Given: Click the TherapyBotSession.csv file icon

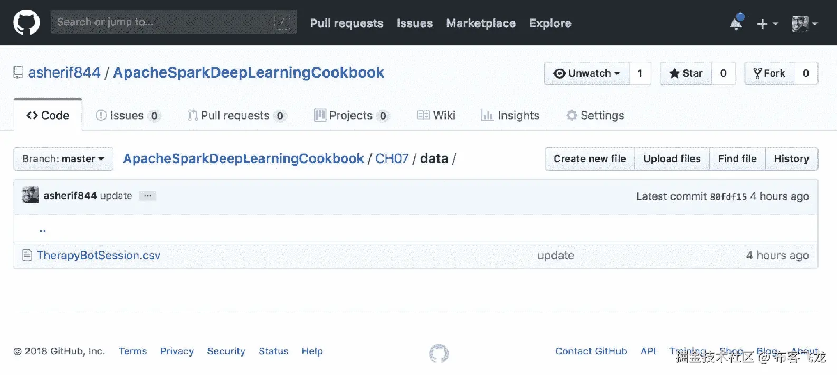Looking at the screenshot, I should pyautogui.click(x=27, y=256).
